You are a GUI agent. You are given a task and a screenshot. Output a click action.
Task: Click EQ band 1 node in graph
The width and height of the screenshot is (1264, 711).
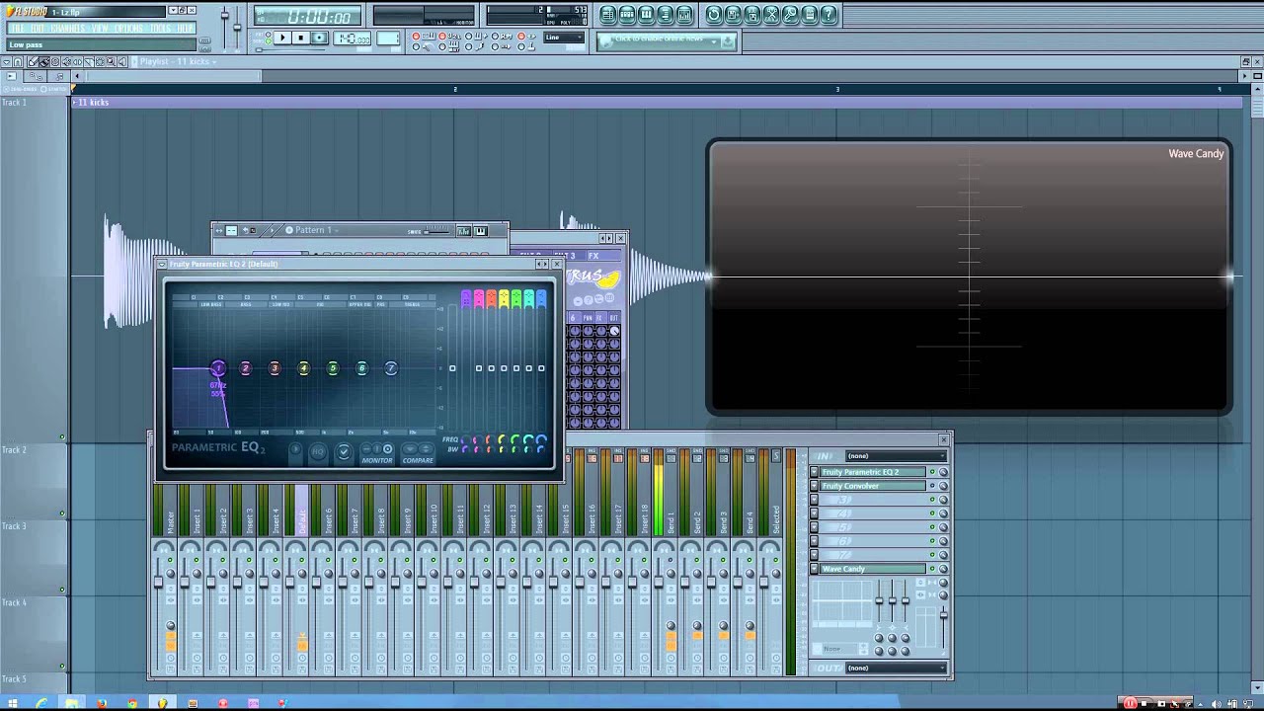tap(218, 368)
